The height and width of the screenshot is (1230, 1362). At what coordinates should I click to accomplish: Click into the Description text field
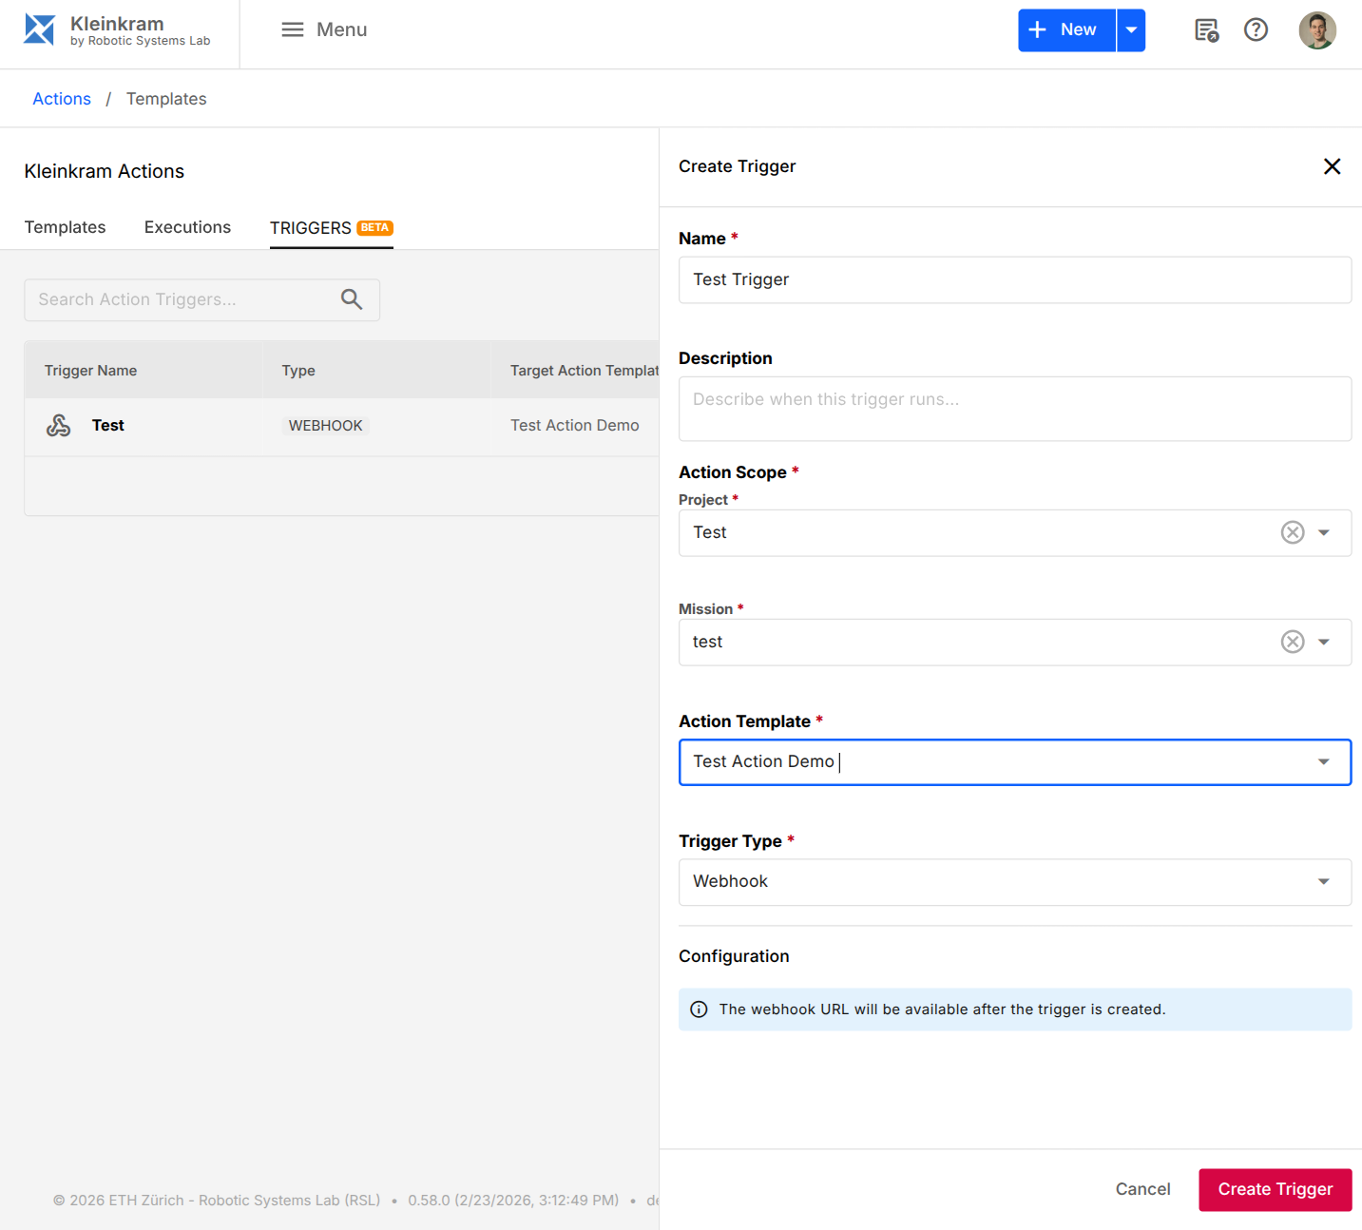[1014, 409]
